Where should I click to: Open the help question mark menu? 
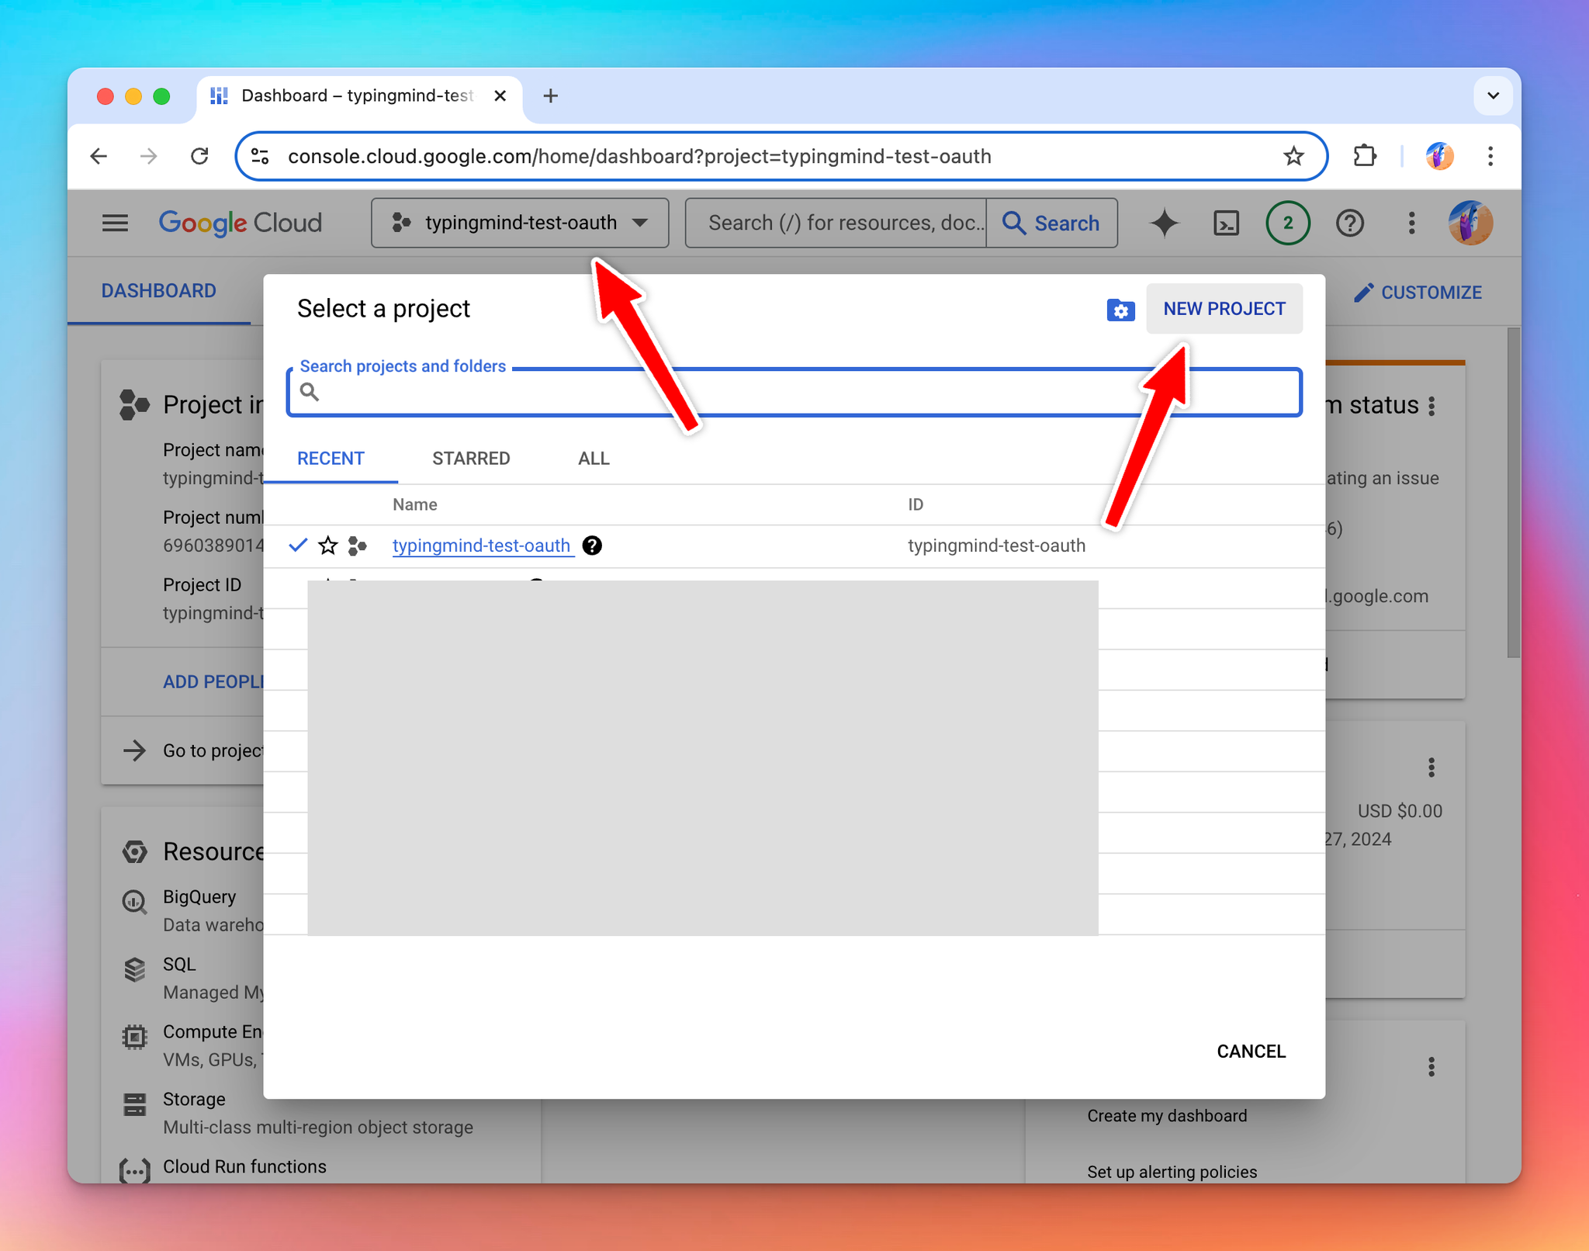(x=1350, y=224)
